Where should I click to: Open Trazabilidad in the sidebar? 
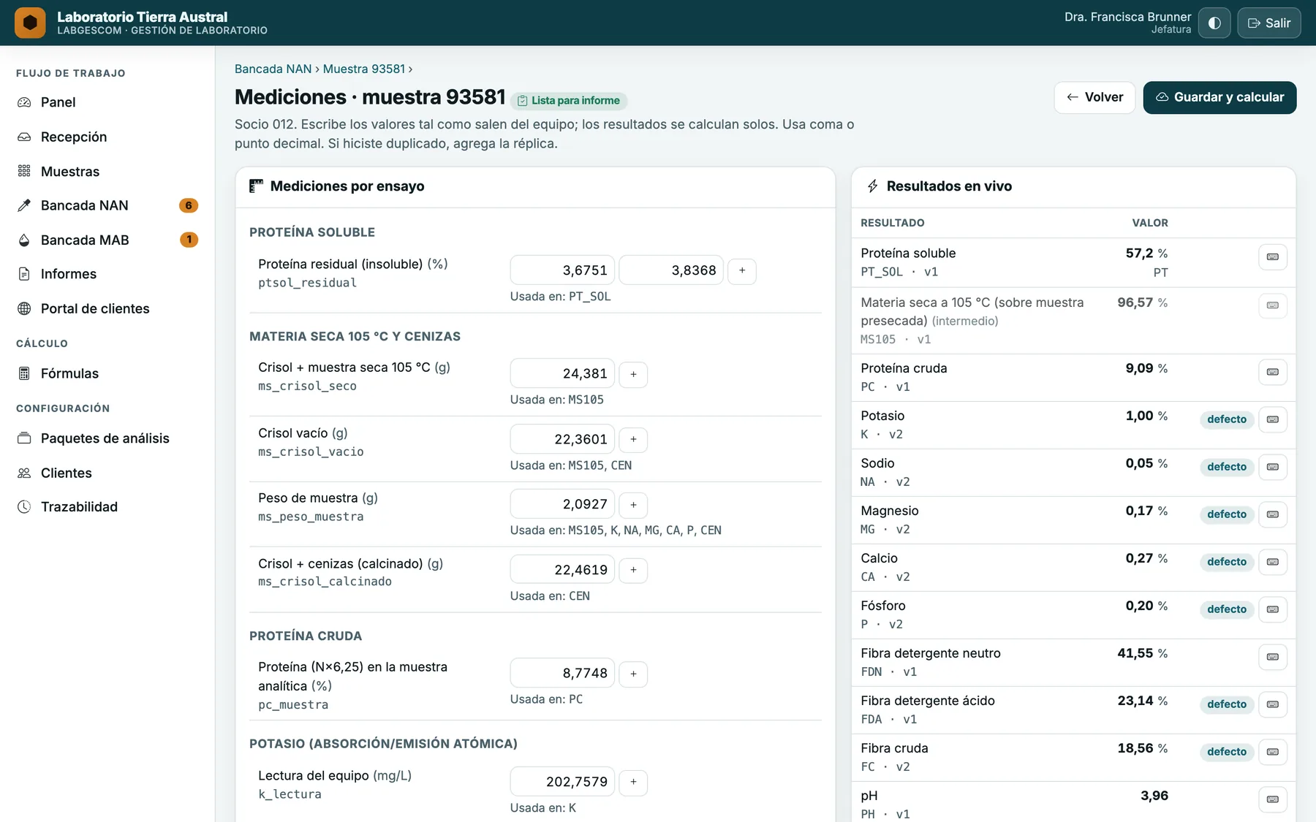click(x=107, y=506)
